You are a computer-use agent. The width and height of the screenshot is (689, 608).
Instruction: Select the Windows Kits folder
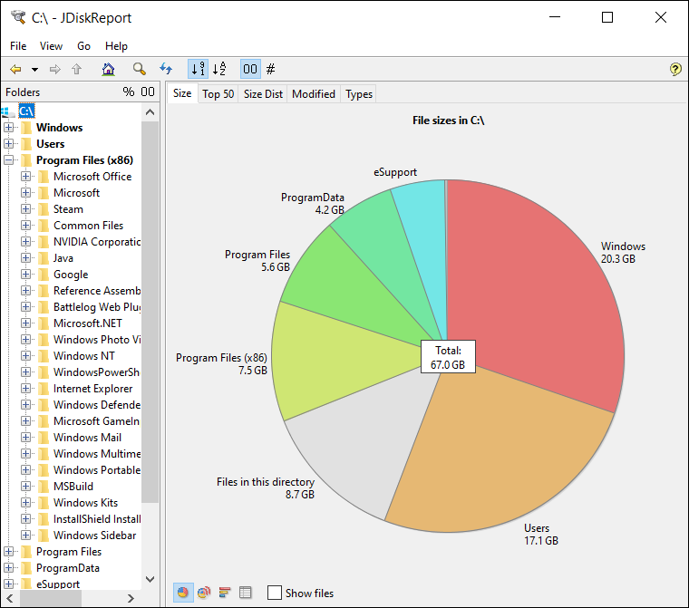[x=86, y=503]
